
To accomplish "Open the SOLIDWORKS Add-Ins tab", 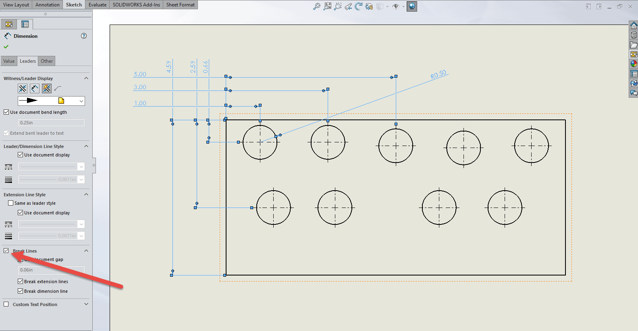I will click(x=136, y=5).
